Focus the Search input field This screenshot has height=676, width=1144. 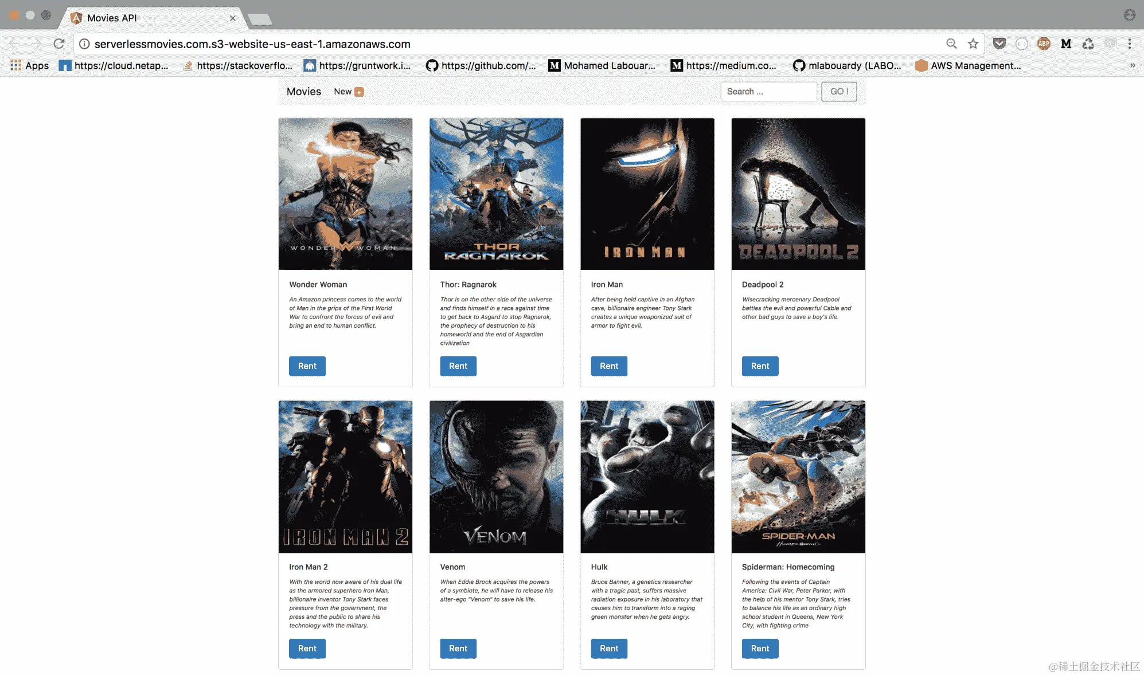coord(768,92)
